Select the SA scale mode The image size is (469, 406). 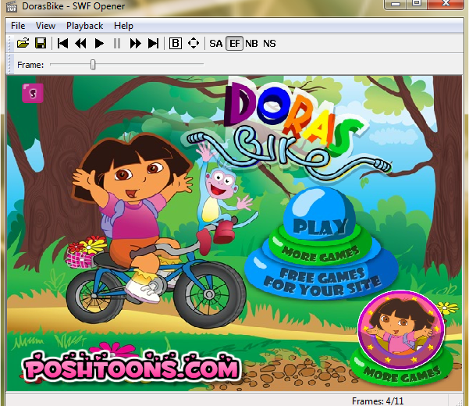click(x=215, y=44)
